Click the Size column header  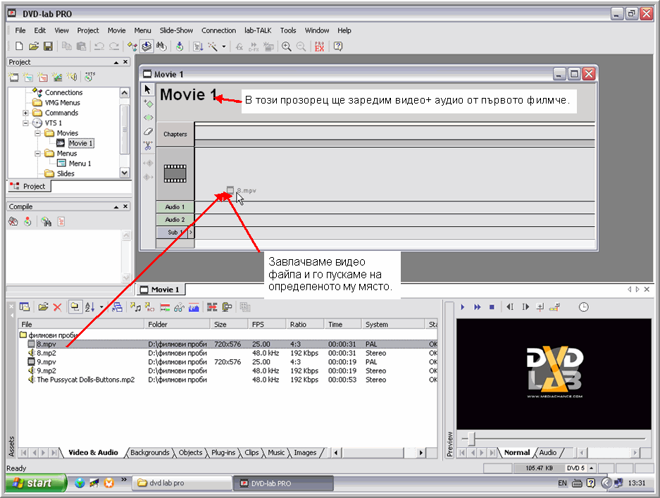click(x=229, y=324)
